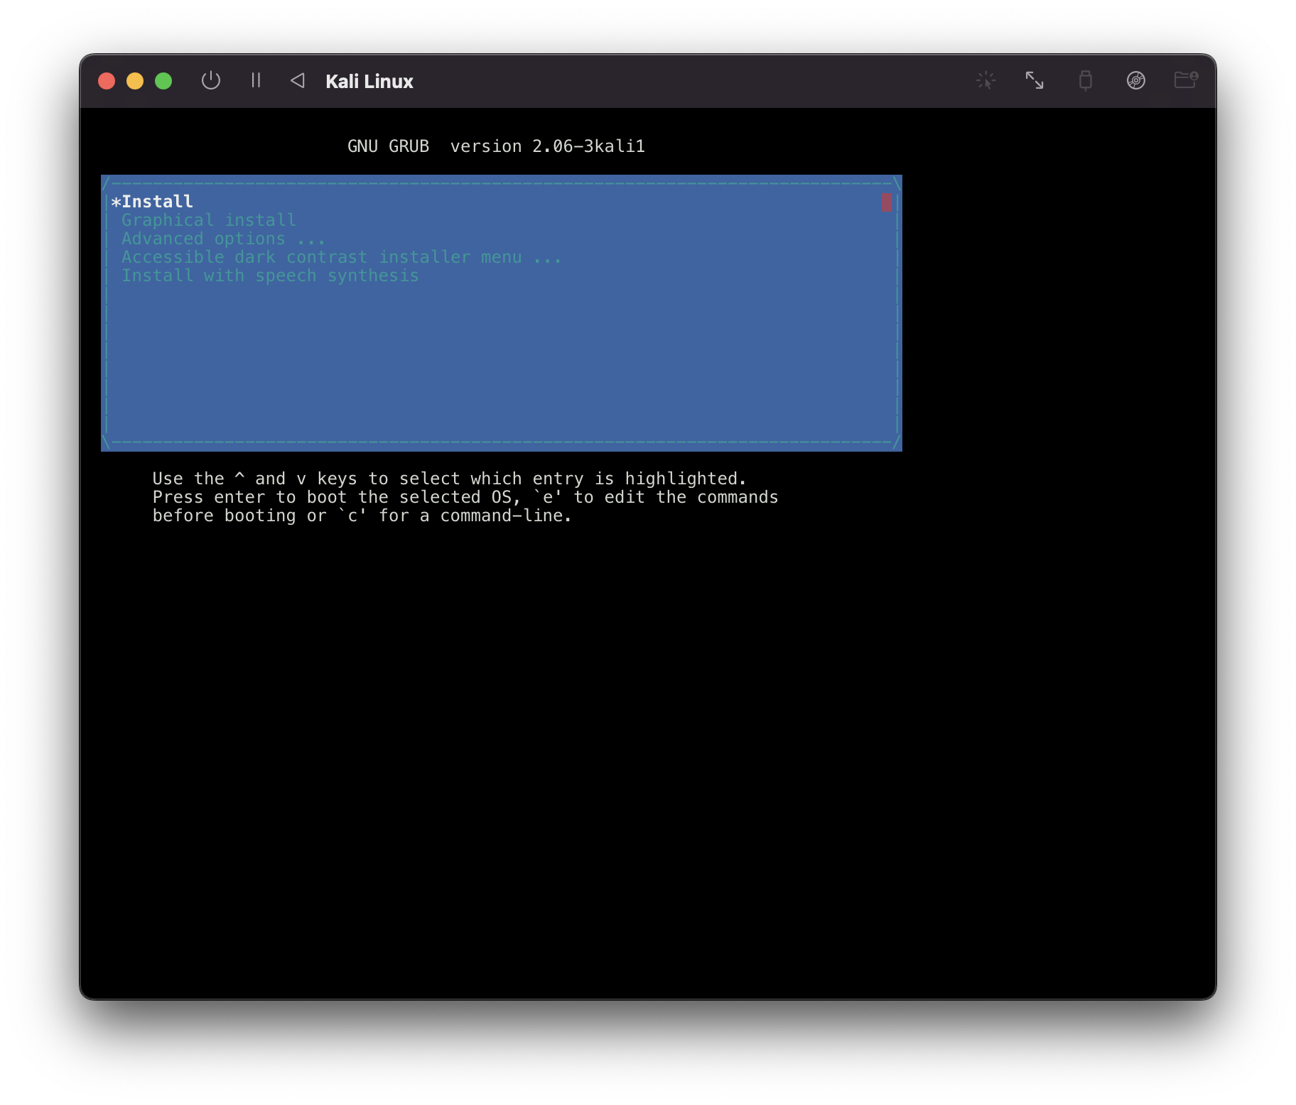The height and width of the screenshot is (1105, 1296).
Task: Capture mouse cursor input
Action: pos(985,80)
